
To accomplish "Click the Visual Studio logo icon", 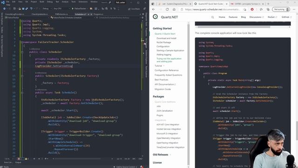I will tap(3, 2).
